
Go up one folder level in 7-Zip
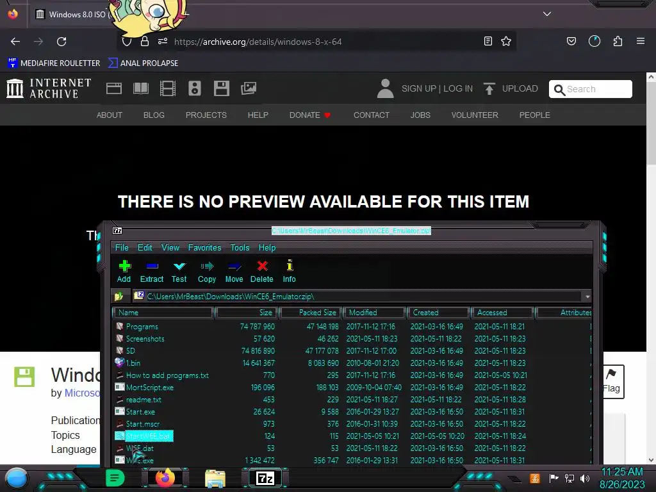tap(119, 296)
